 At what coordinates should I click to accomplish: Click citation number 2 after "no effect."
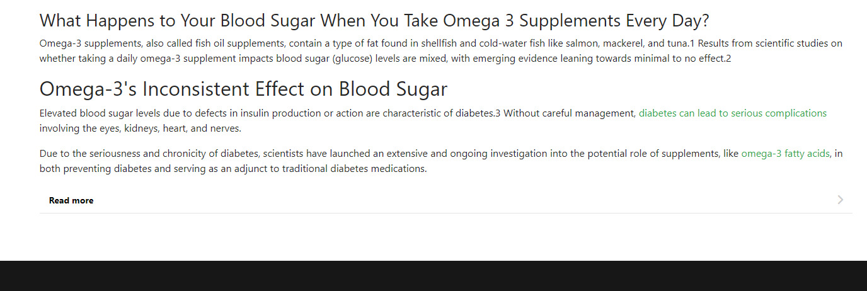728,59
